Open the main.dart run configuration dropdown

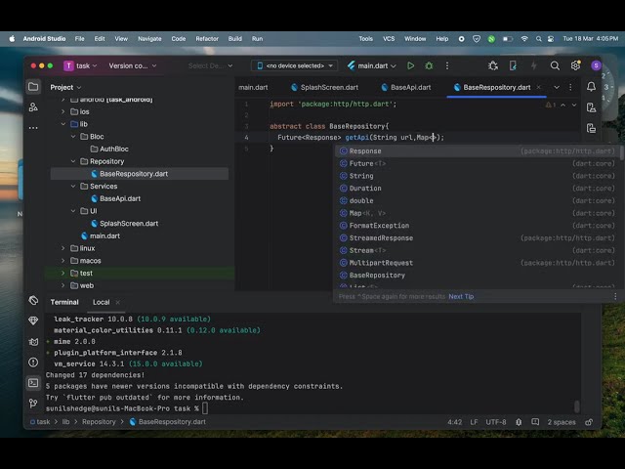(x=371, y=65)
